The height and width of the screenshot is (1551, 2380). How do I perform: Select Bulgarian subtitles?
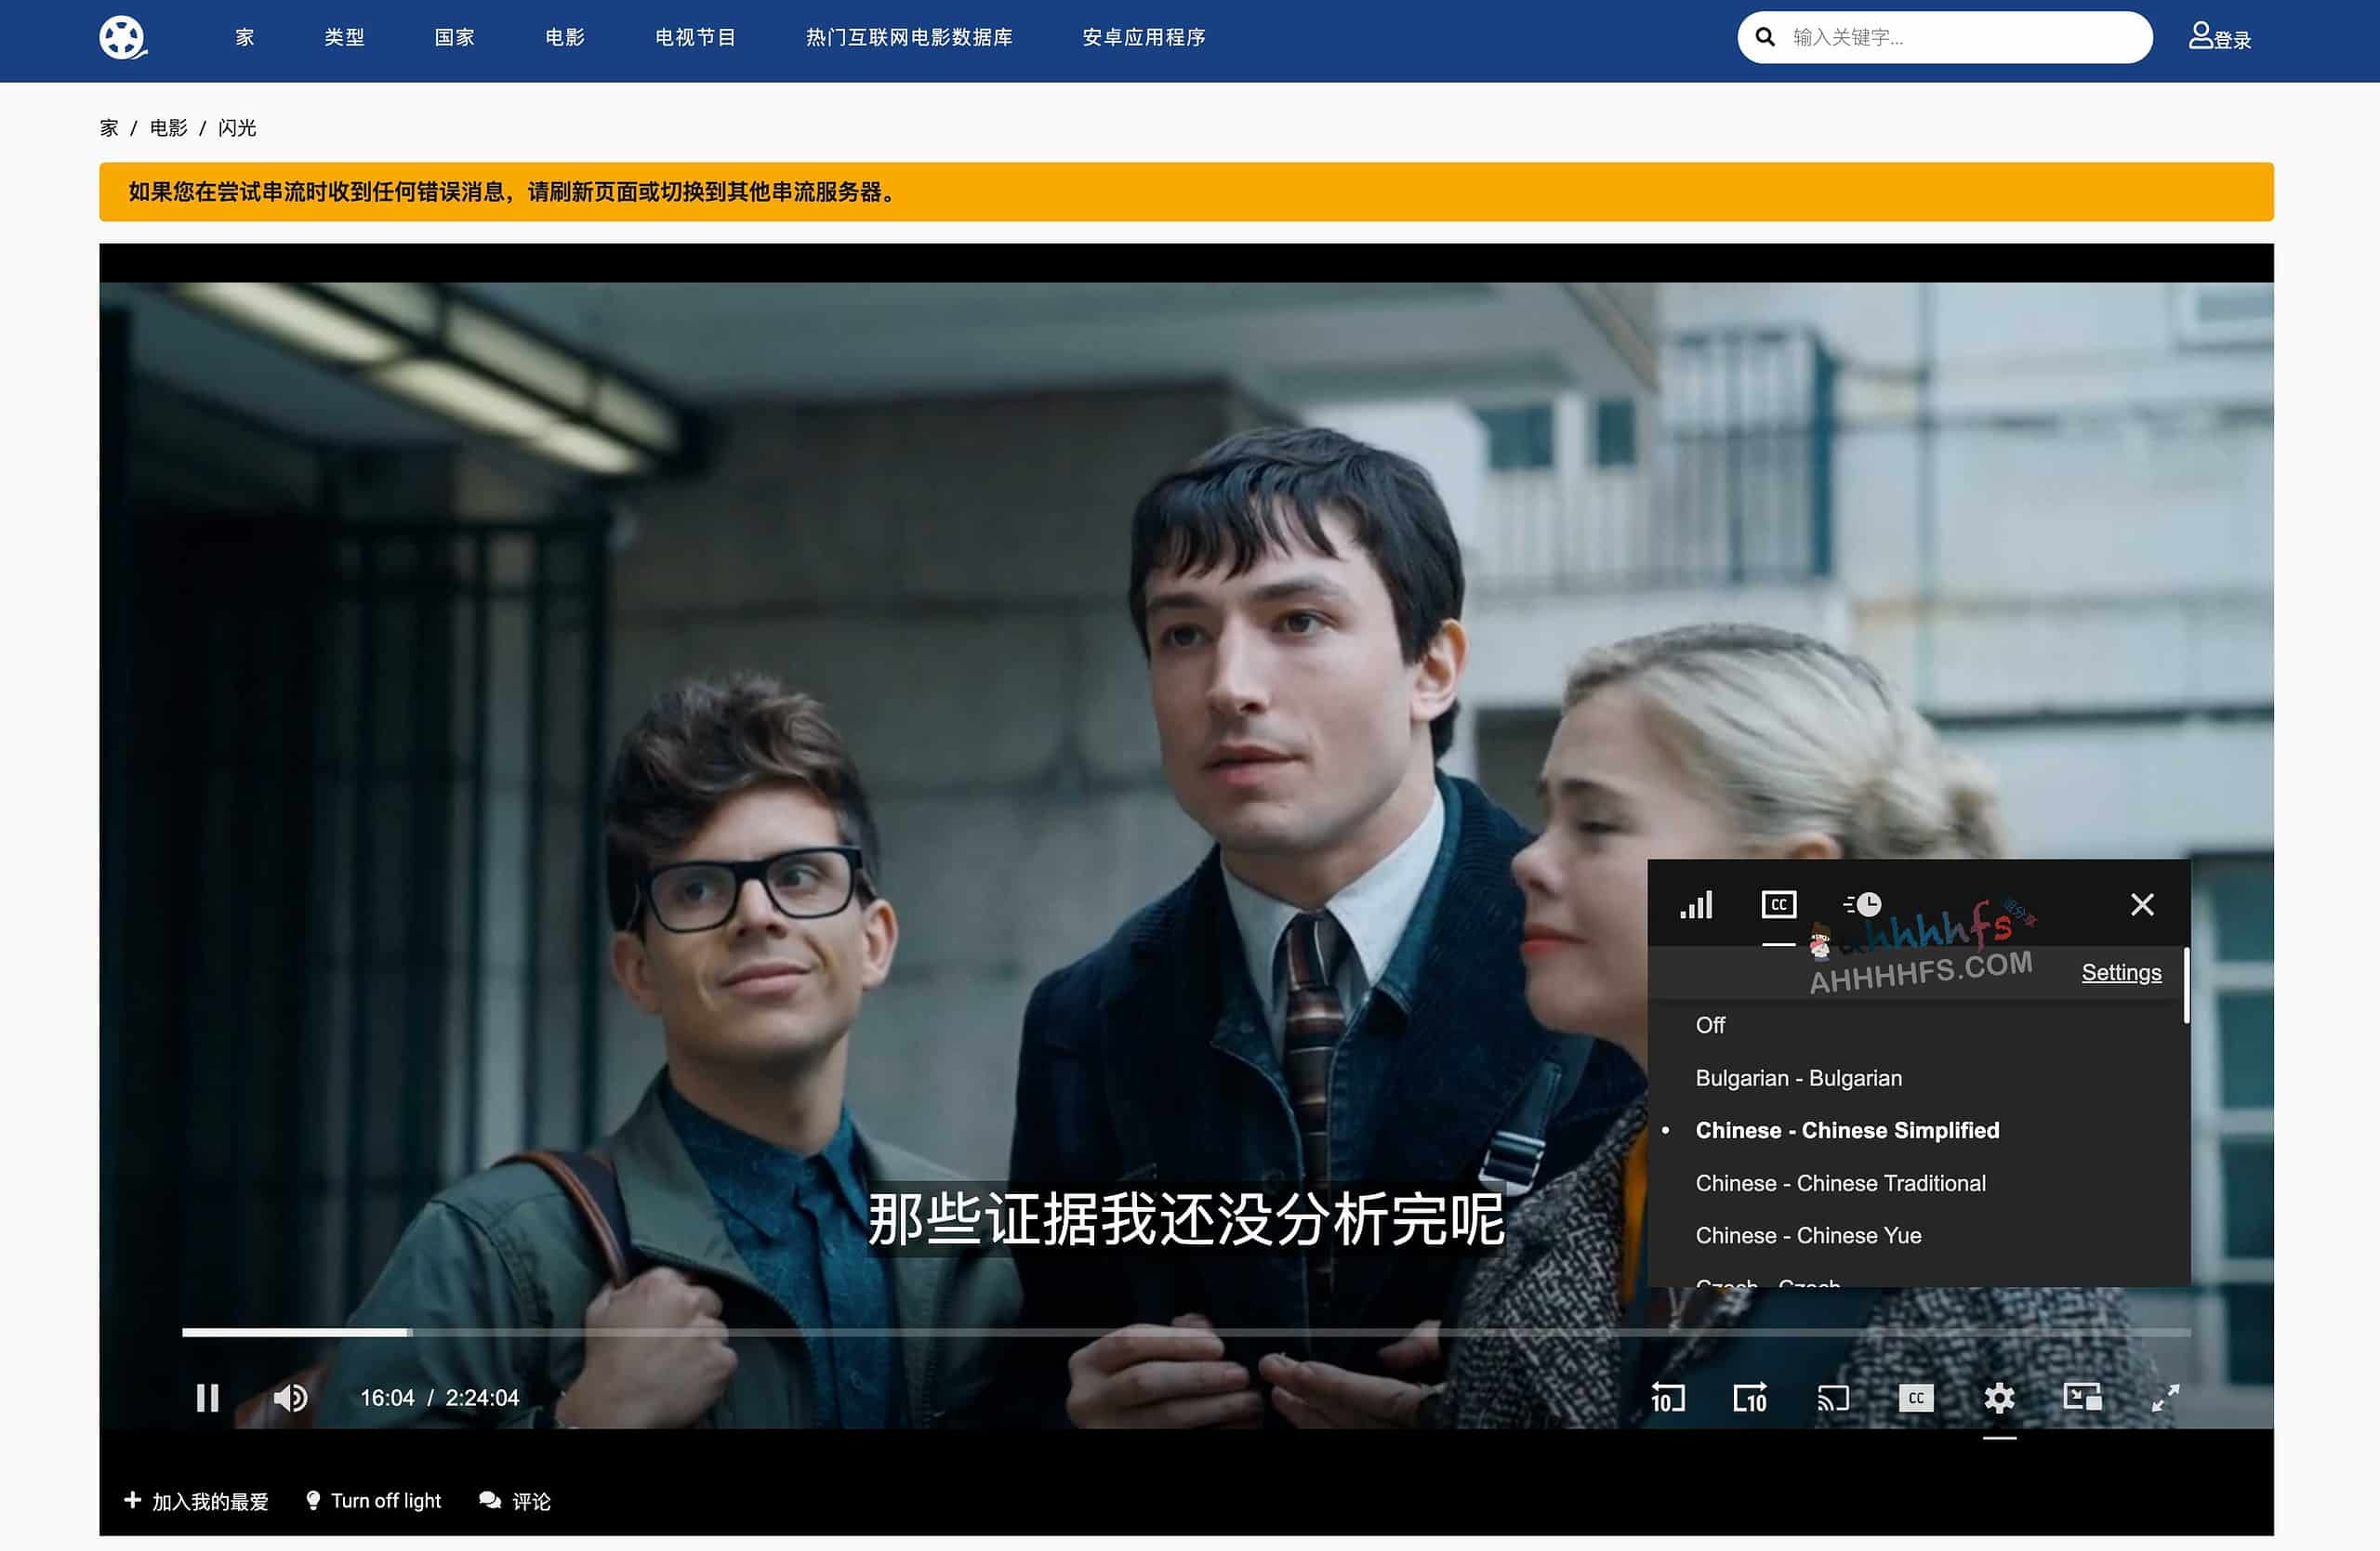pos(1799,1077)
